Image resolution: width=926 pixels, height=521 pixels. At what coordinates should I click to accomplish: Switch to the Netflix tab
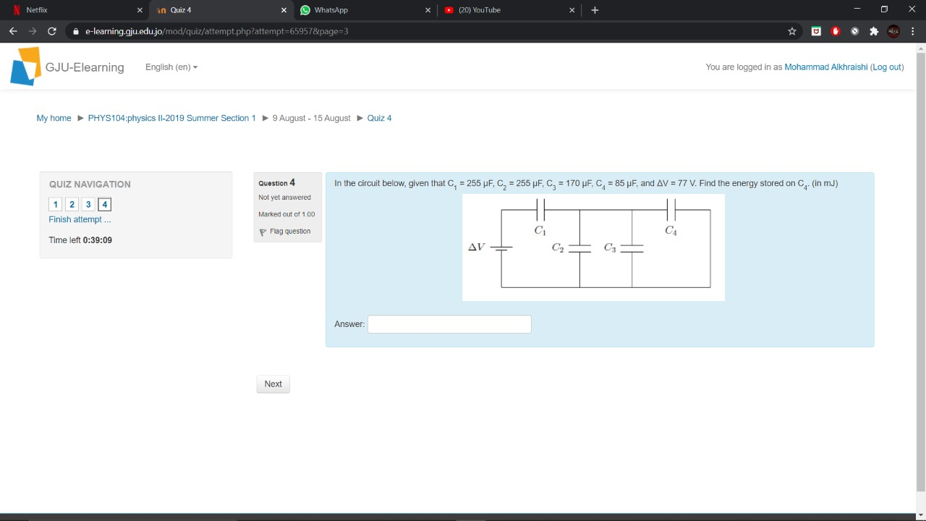(77, 10)
